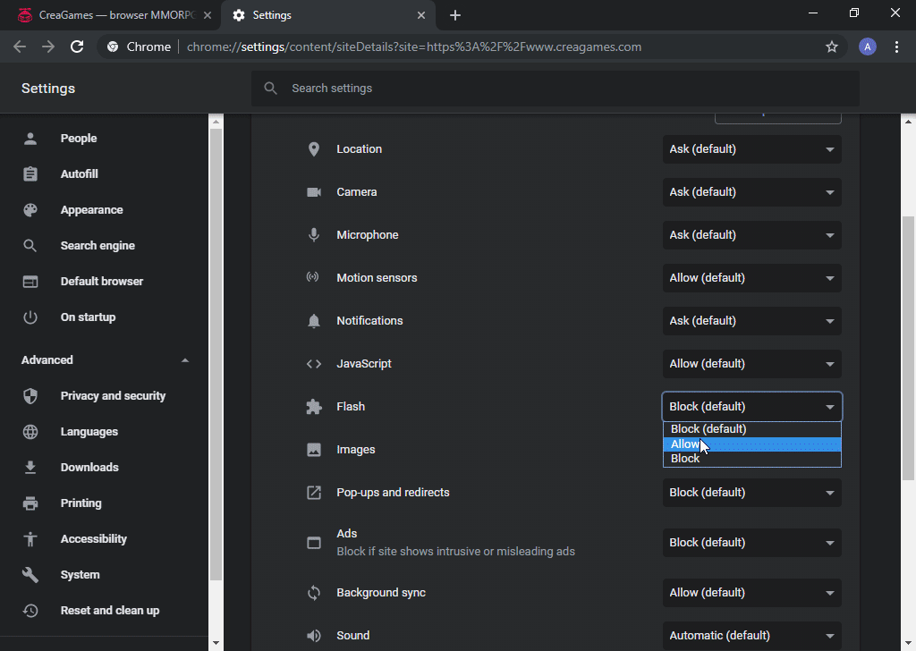
Task: Reload the page with the refresh icon
Action: [77, 46]
